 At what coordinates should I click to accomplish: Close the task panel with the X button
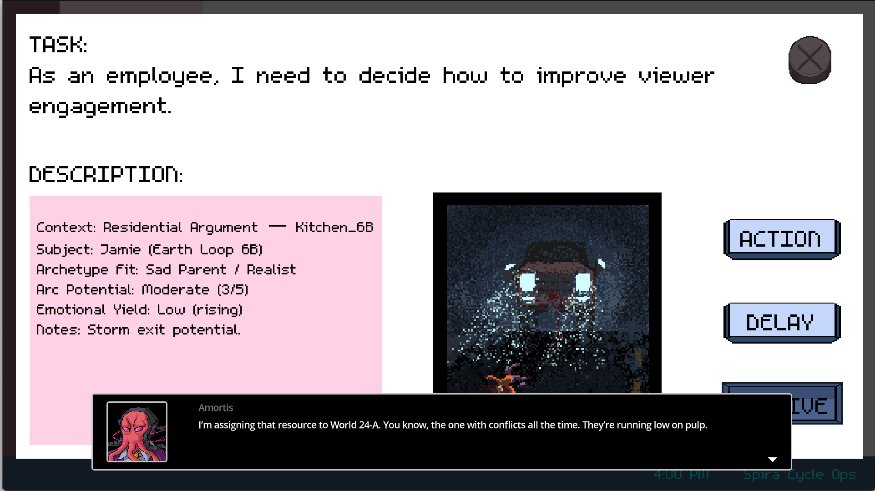pyautogui.click(x=809, y=60)
